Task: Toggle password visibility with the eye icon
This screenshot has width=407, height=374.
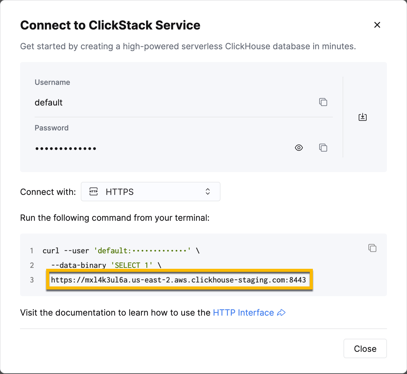Action: [x=299, y=148]
